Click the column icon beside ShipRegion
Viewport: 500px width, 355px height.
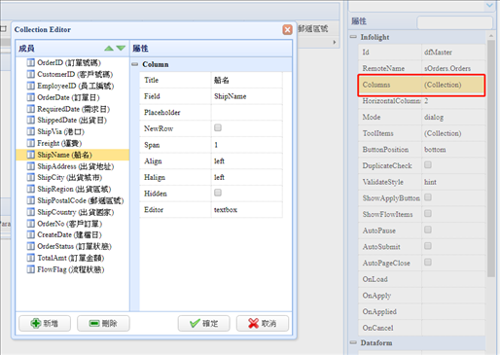(x=30, y=189)
